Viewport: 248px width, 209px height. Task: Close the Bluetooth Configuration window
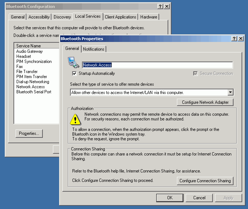pos(167,6)
